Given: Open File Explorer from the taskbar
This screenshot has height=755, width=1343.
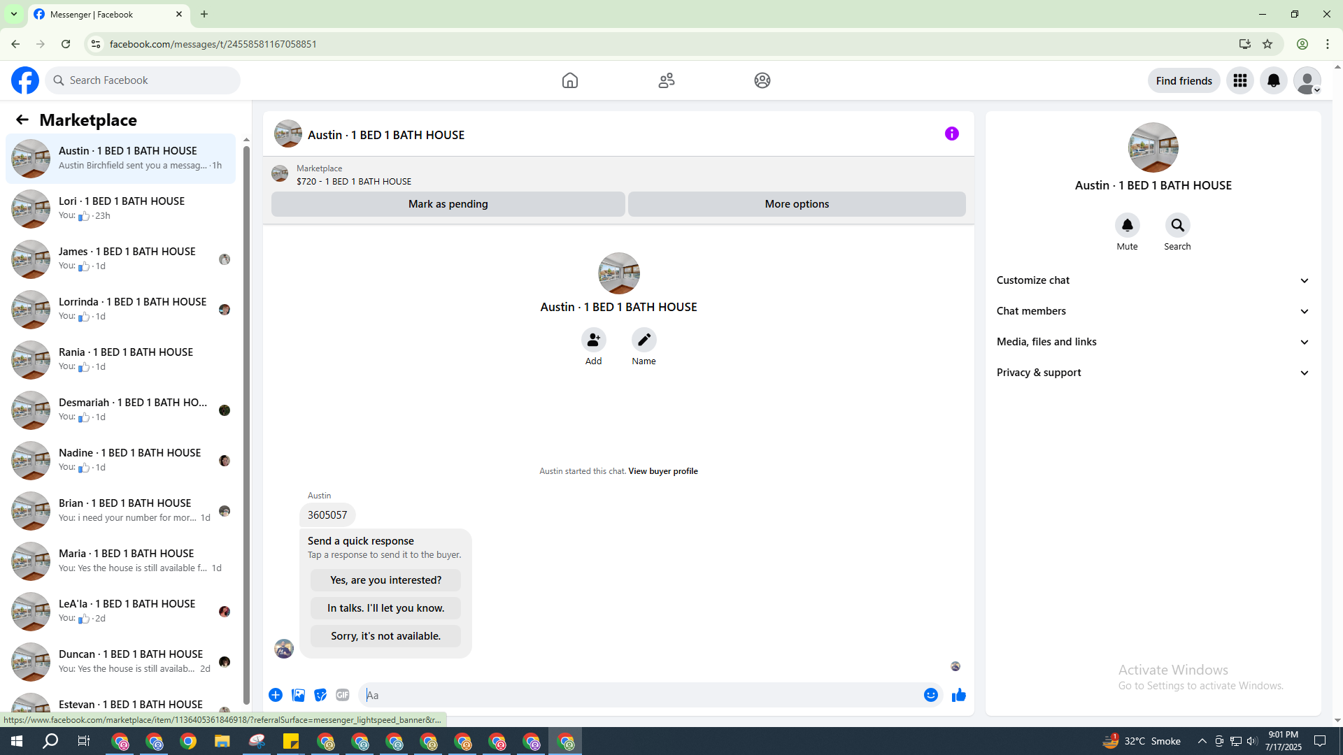Looking at the screenshot, I should [222, 741].
